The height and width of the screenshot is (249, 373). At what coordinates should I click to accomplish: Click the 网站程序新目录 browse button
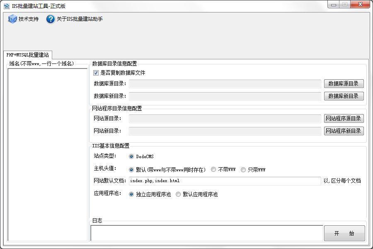344,131
